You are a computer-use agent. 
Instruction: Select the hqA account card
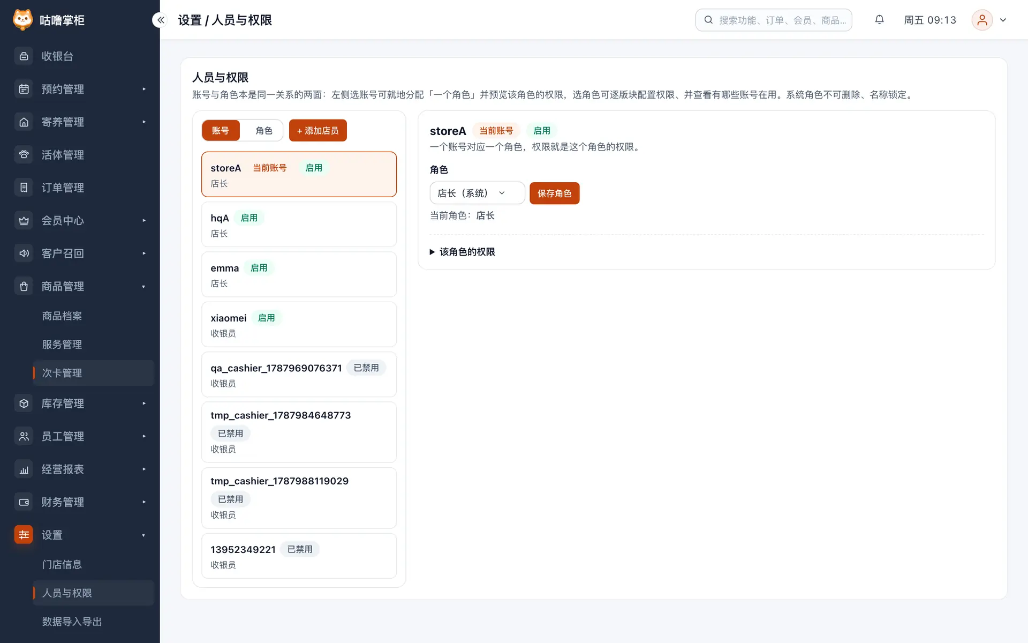[299, 225]
